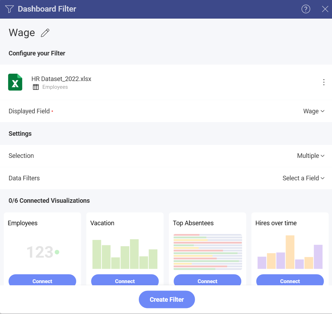Open the three-dot menu for HR Dataset
The width and height of the screenshot is (332, 314).
coord(324,82)
